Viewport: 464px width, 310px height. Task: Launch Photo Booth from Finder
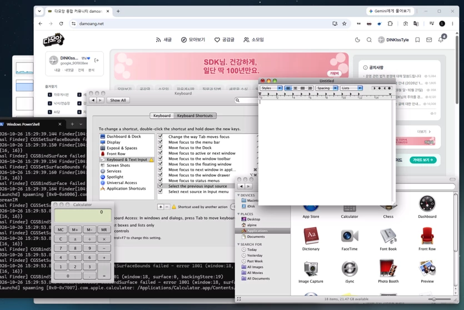click(x=388, y=268)
